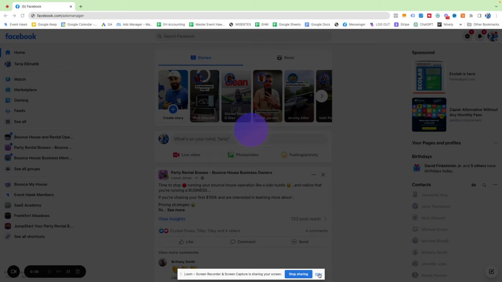Select the (5) Facebook browser tab
Image resolution: width=502 pixels, height=282 pixels.
pos(43,7)
